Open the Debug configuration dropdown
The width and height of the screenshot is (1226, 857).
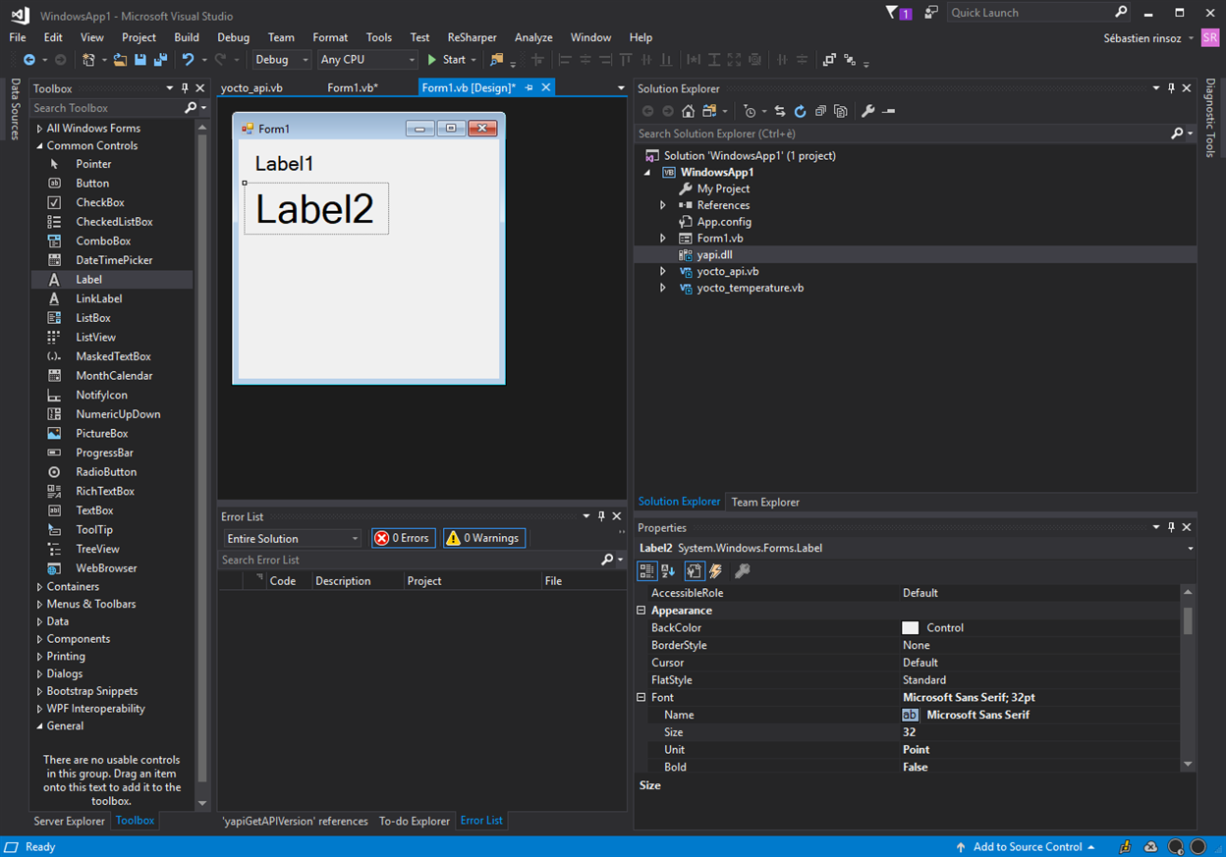(281, 60)
